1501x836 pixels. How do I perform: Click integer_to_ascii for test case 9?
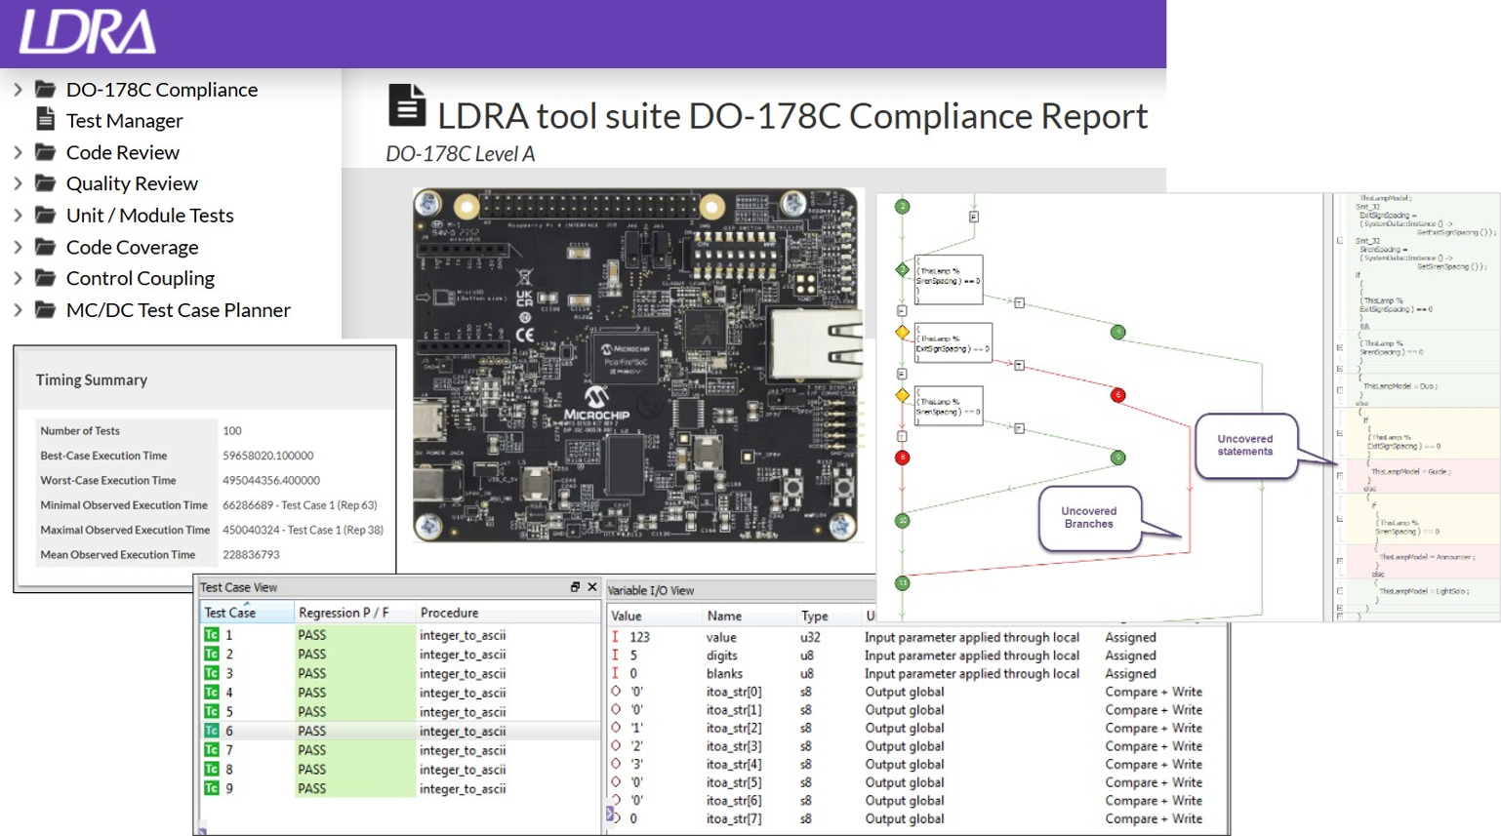463,788
